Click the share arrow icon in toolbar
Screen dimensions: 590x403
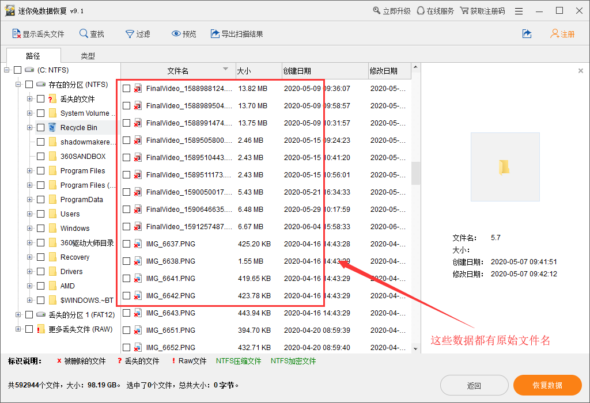pos(527,34)
